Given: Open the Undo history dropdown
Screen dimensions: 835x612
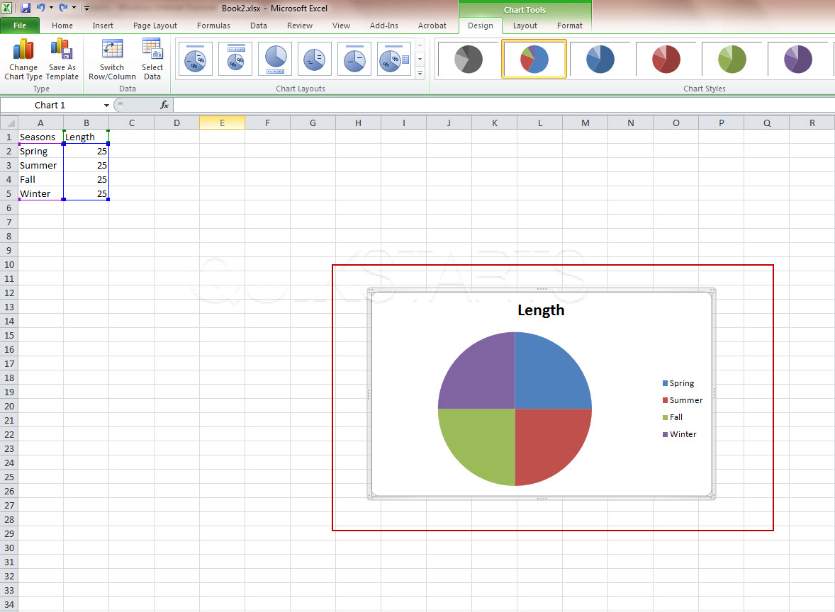Looking at the screenshot, I should click(x=51, y=8).
